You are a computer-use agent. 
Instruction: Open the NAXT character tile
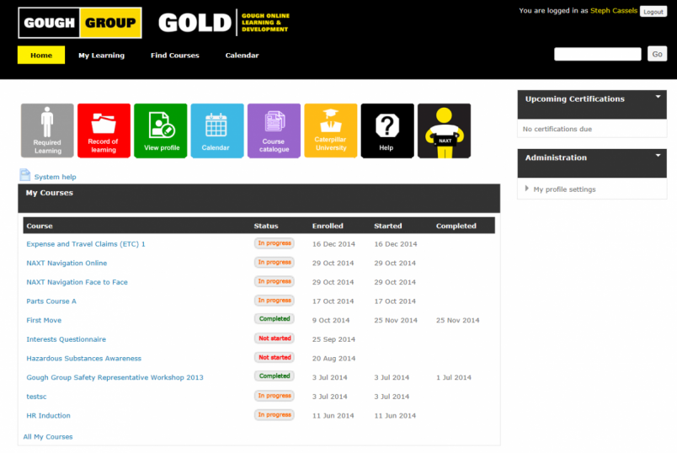pyautogui.click(x=444, y=131)
